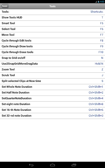Image resolution: width=105 pixels, height=168 pixels.
Task: Open the recent apps navigation icon
Action: coord(74,165)
